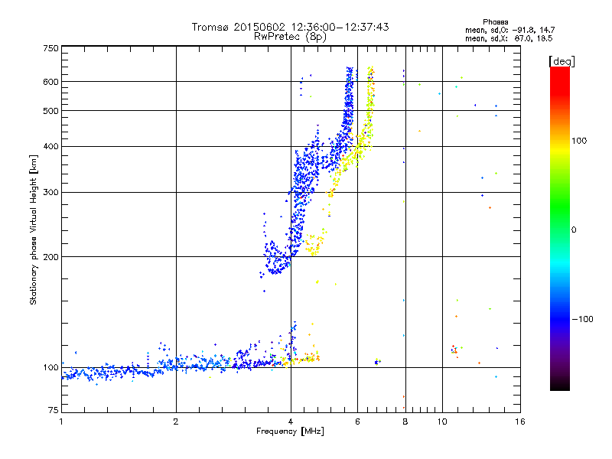Click the 'Stationary phase Virtual Height [km]' label
The image size is (612, 459).
click(33, 230)
